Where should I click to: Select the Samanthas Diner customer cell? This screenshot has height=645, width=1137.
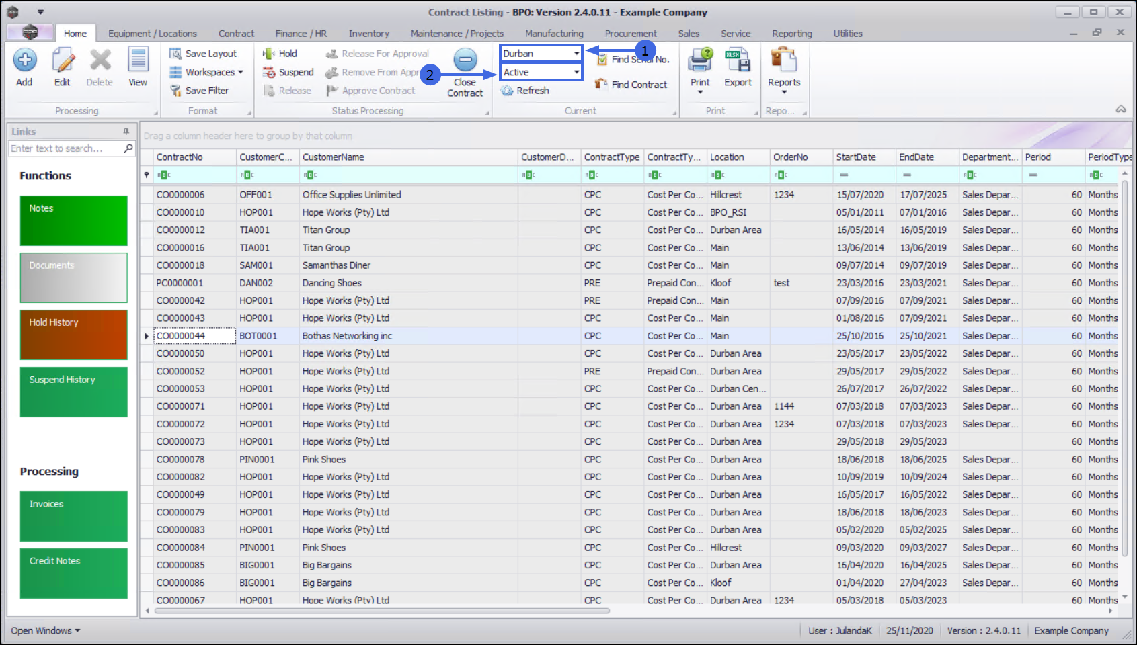[408, 265]
